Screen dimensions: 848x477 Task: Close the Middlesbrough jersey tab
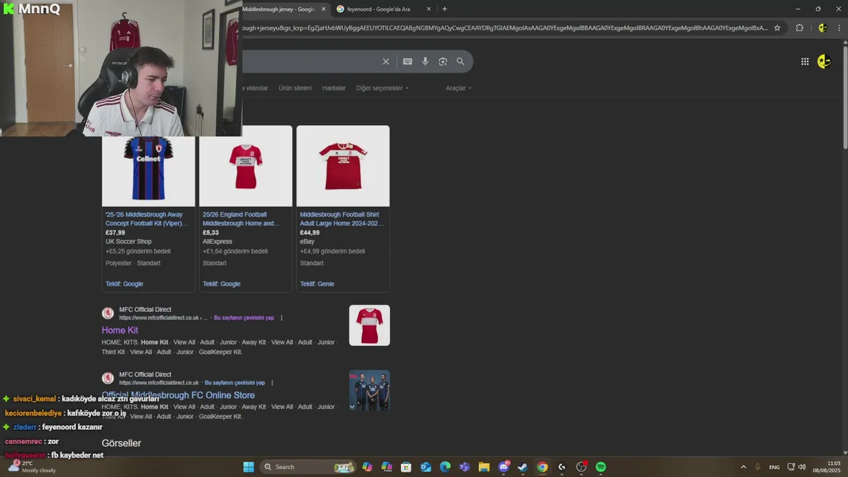tap(324, 9)
